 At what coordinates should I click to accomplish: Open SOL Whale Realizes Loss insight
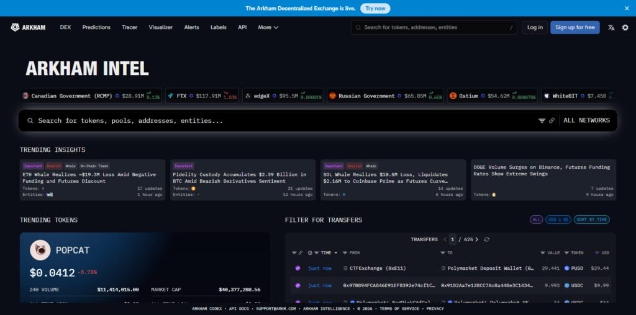click(393, 180)
